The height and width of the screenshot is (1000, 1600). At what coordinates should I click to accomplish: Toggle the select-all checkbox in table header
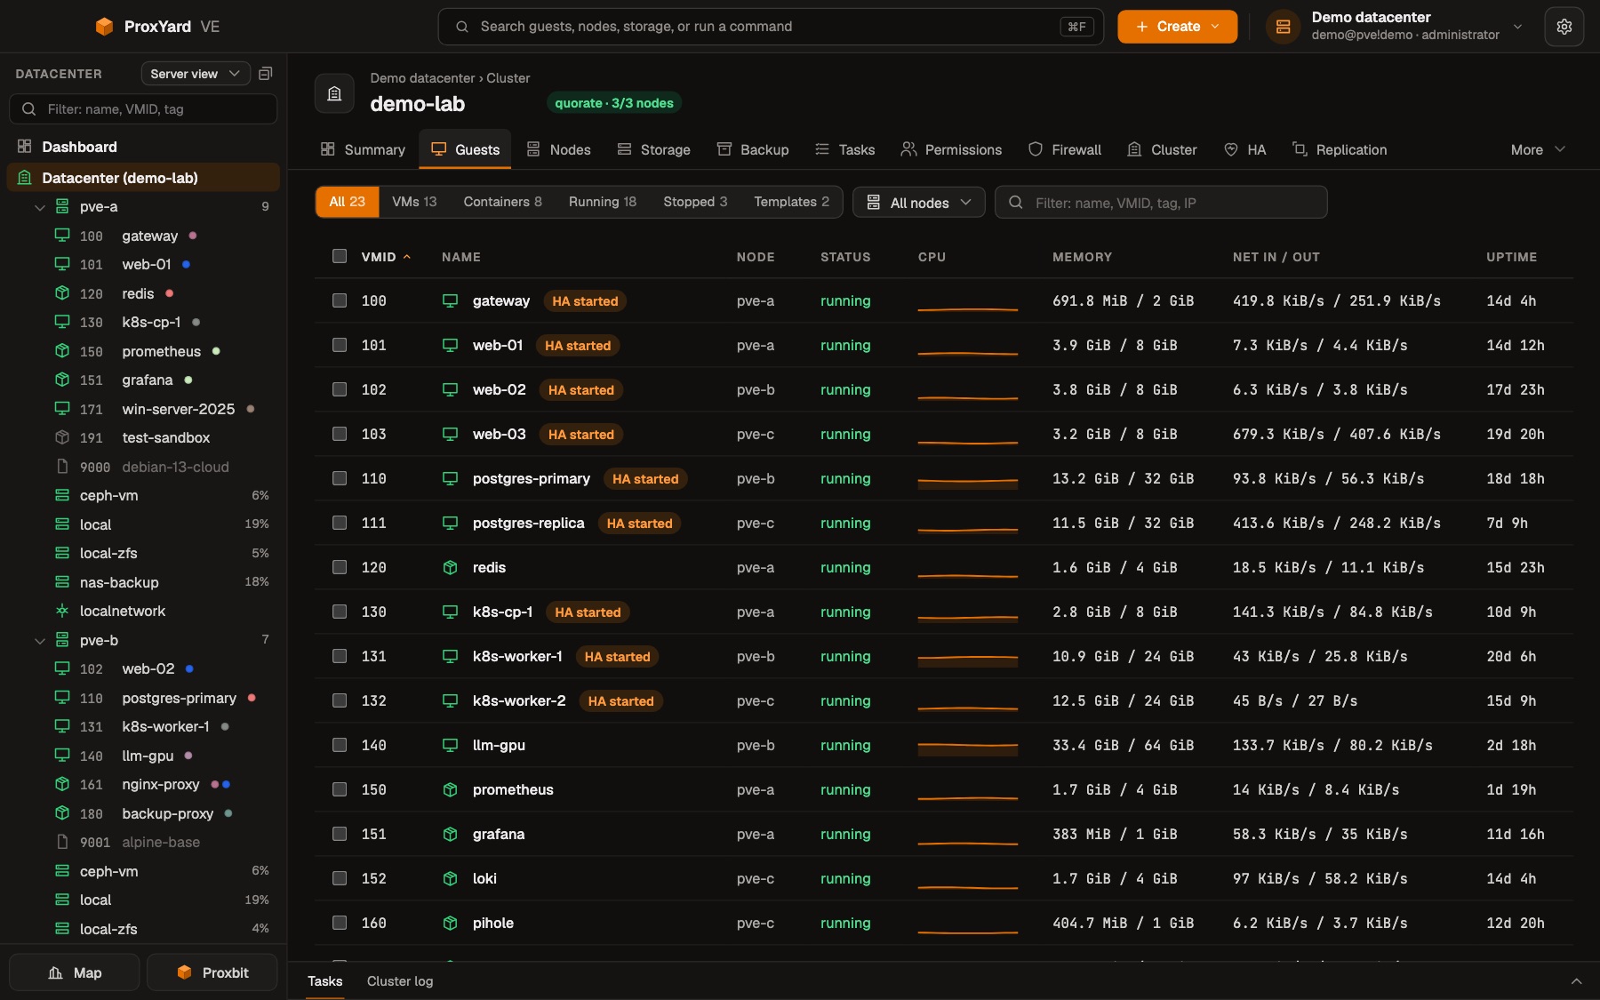(340, 256)
